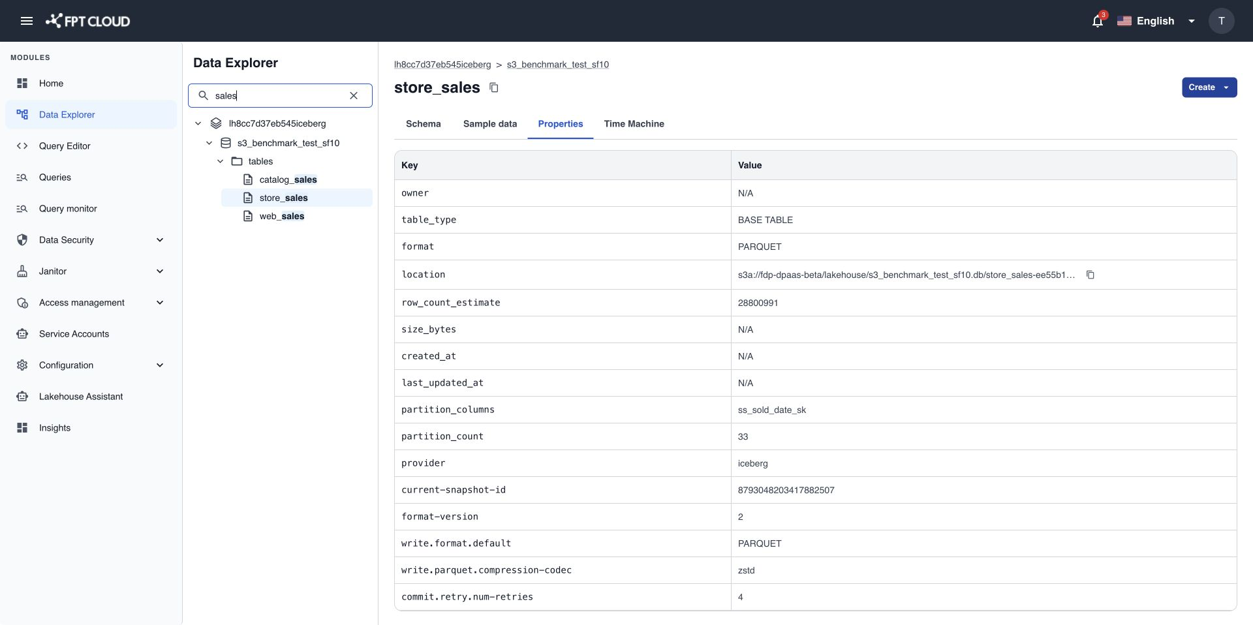Switch to the Schema tab
Screen dimensions: 1253x625
[x=423, y=124]
